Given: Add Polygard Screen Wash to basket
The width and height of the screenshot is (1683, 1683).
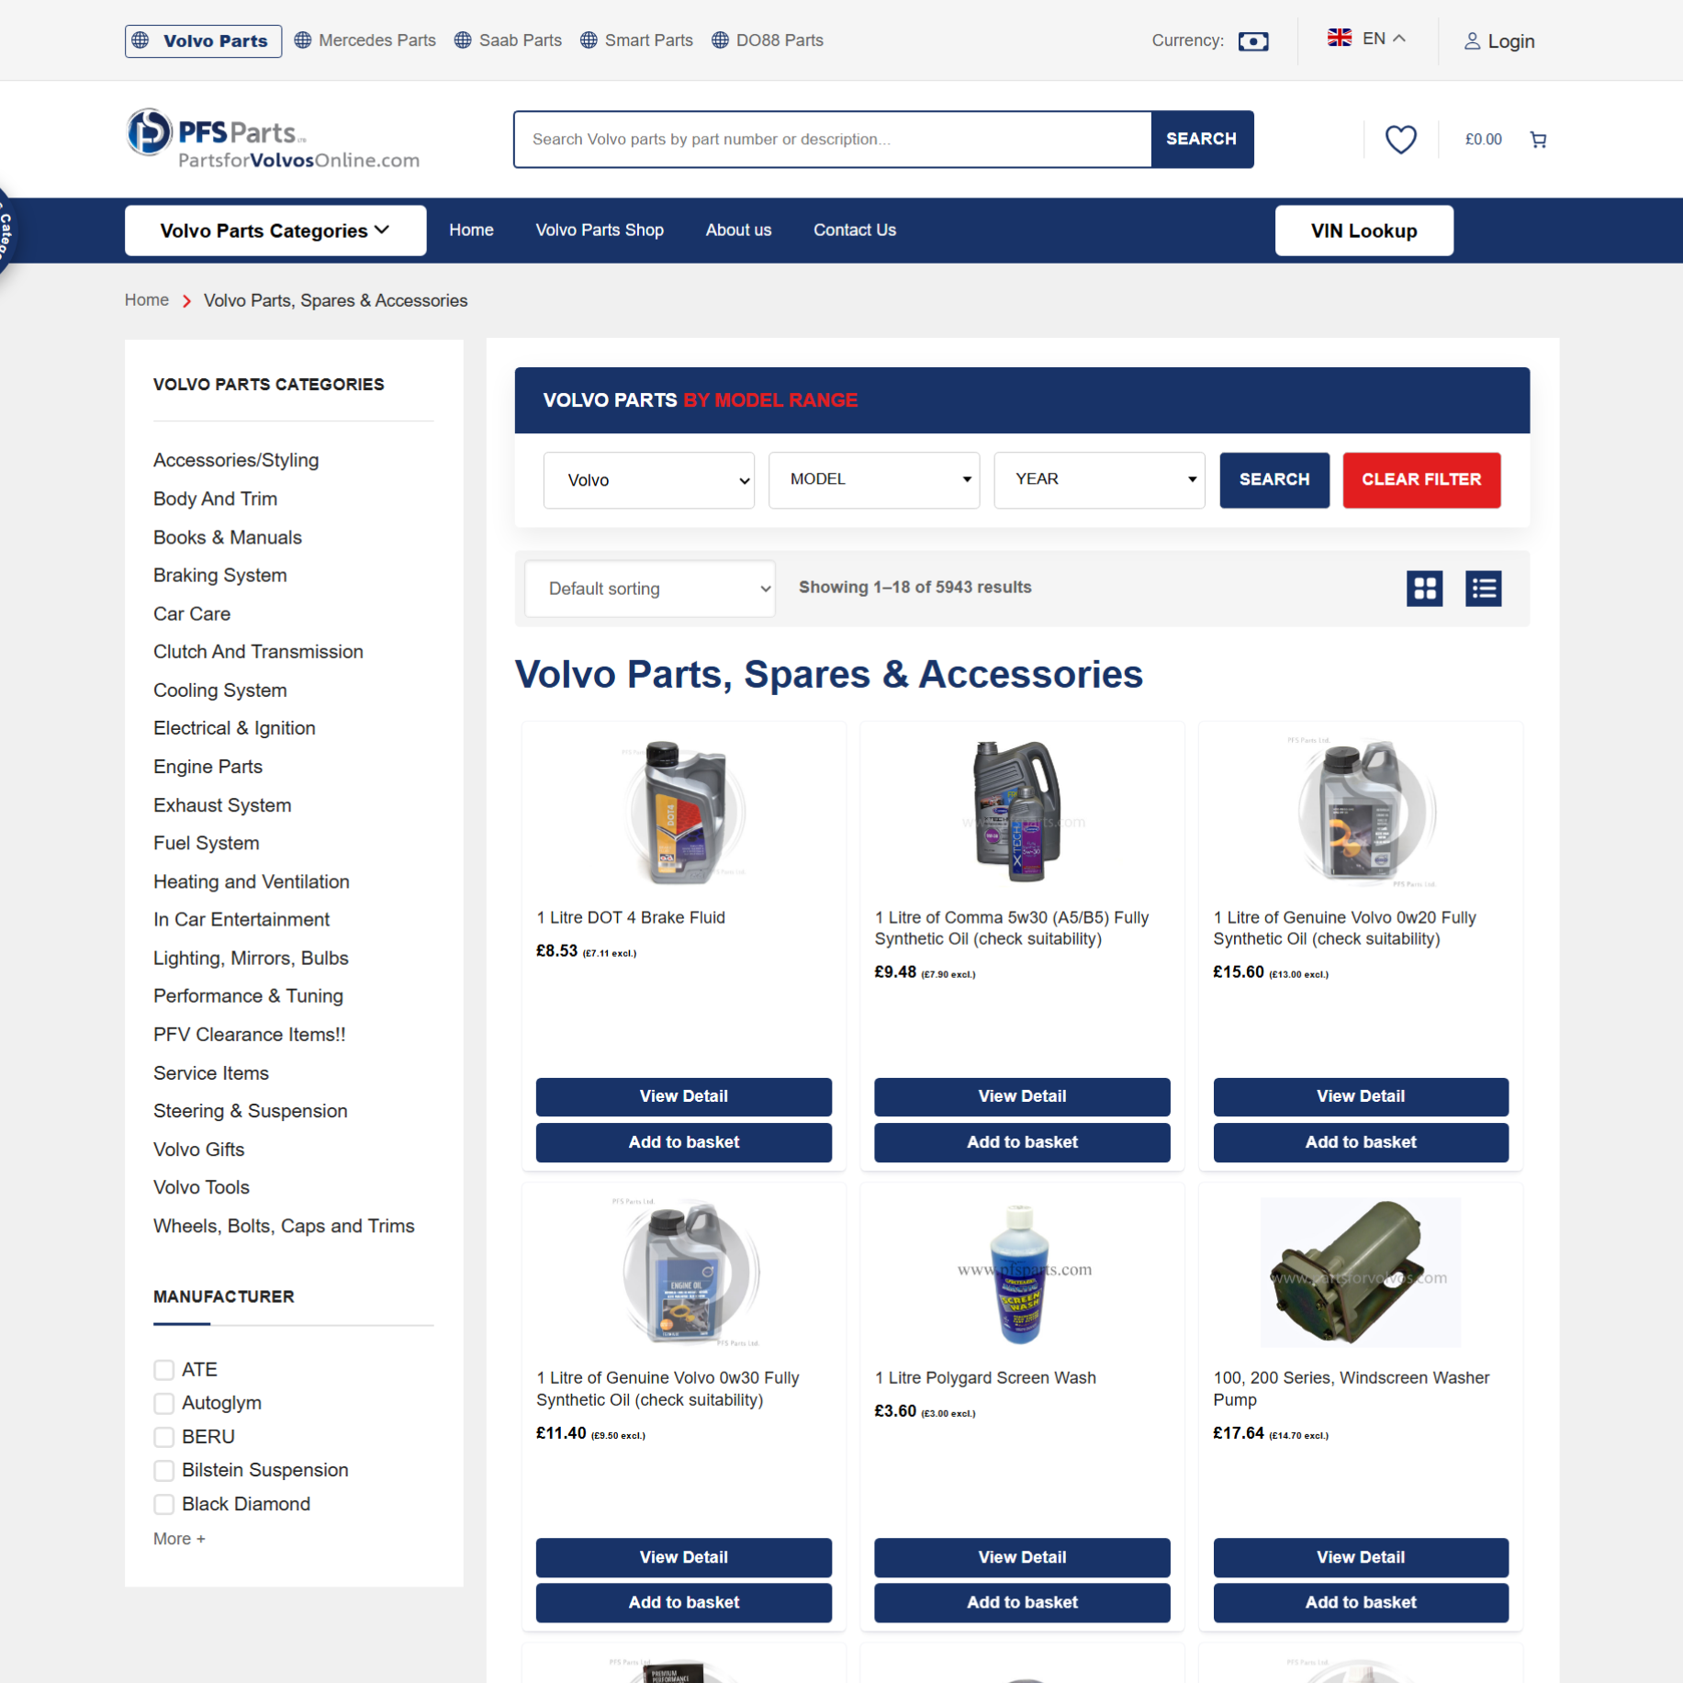Looking at the screenshot, I should click(1022, 1602).
